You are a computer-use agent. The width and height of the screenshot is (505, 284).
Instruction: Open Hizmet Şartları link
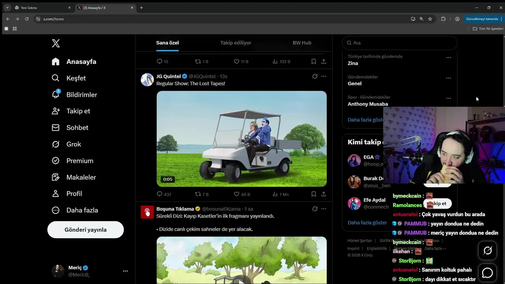[x=360, y=241]
